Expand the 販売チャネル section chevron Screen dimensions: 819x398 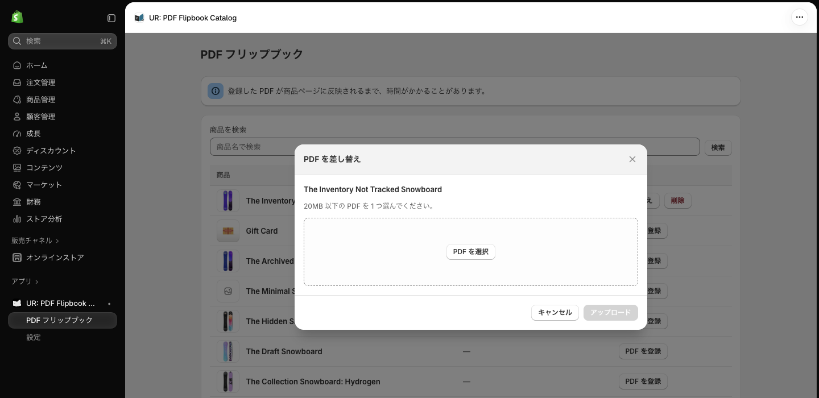pos(57,241)
